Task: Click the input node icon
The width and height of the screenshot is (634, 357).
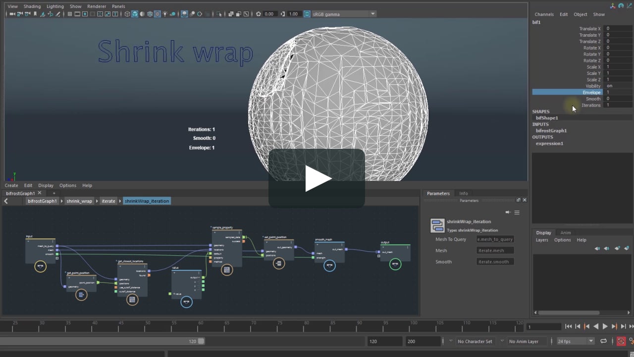Action: tap(41, 266)
